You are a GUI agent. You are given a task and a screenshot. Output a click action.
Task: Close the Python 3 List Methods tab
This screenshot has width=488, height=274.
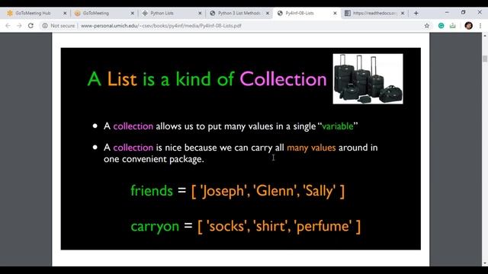(x=268, y=13)
